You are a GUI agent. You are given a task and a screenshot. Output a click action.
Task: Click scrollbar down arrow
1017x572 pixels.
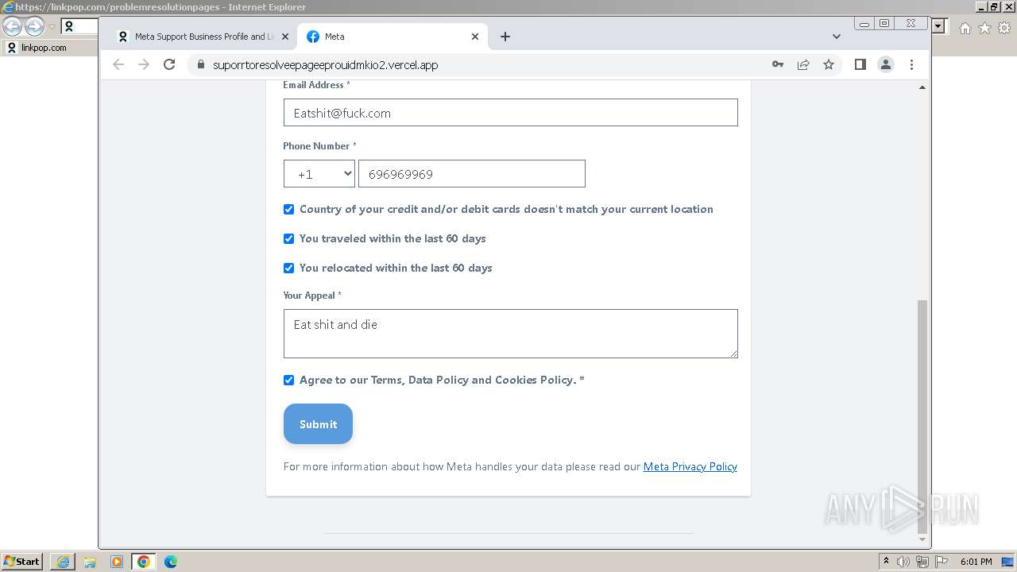click(x=922, y=540)
